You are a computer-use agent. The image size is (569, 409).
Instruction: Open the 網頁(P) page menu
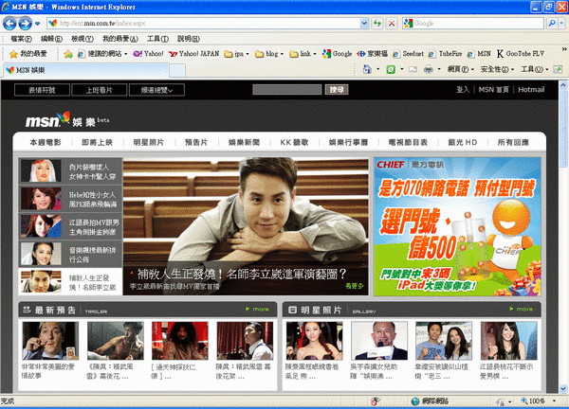[460, 69]
